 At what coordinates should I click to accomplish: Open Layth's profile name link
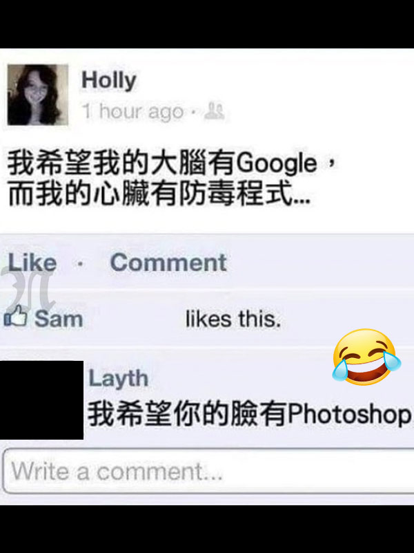118,379
